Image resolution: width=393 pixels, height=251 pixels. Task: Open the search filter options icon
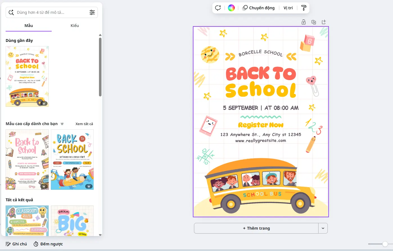[92, 12]
